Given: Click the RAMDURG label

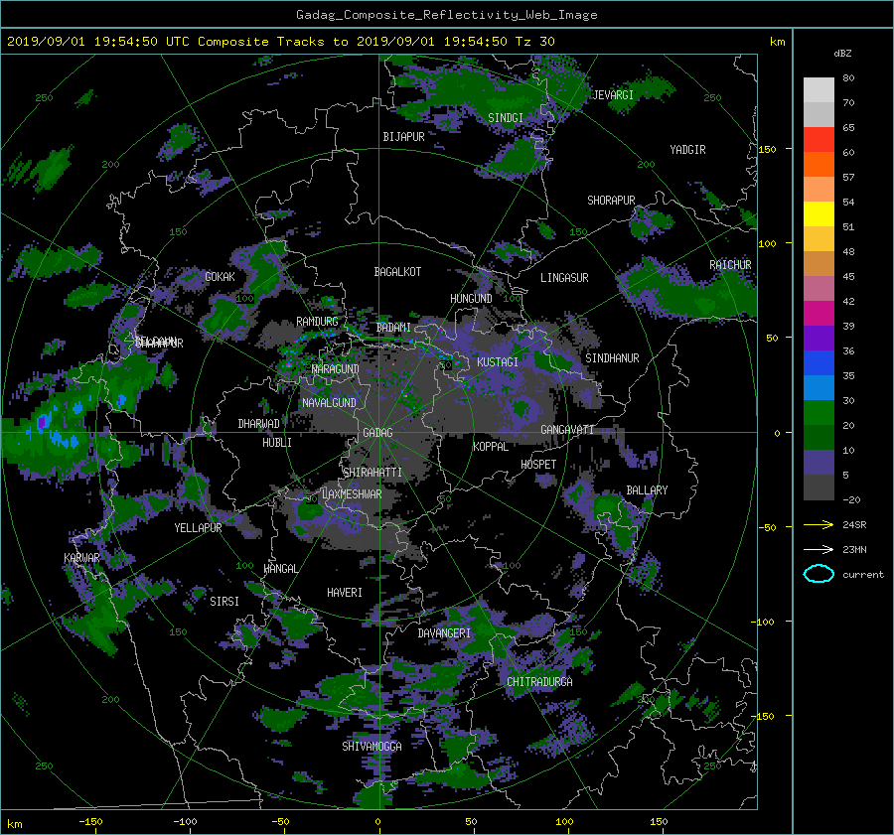Looking at the screenshot, I should point(317,322).
